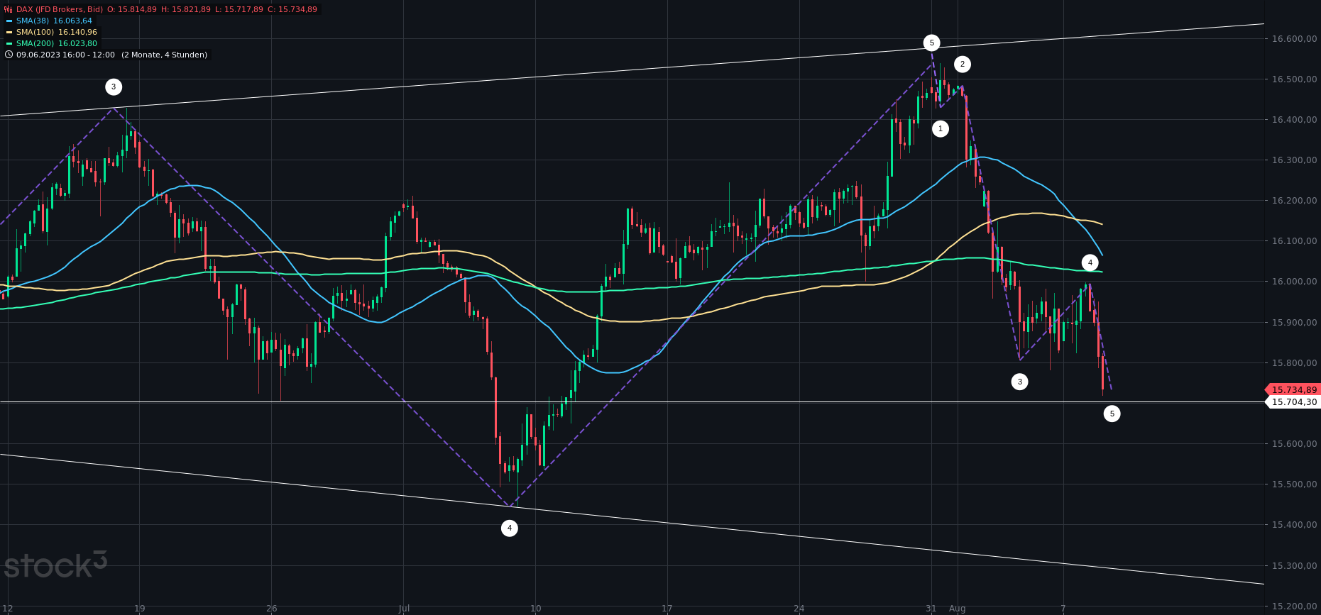The image size is (1321, 615).
Task: Click wave marker 2 near the August top
Action: point(962,65)
